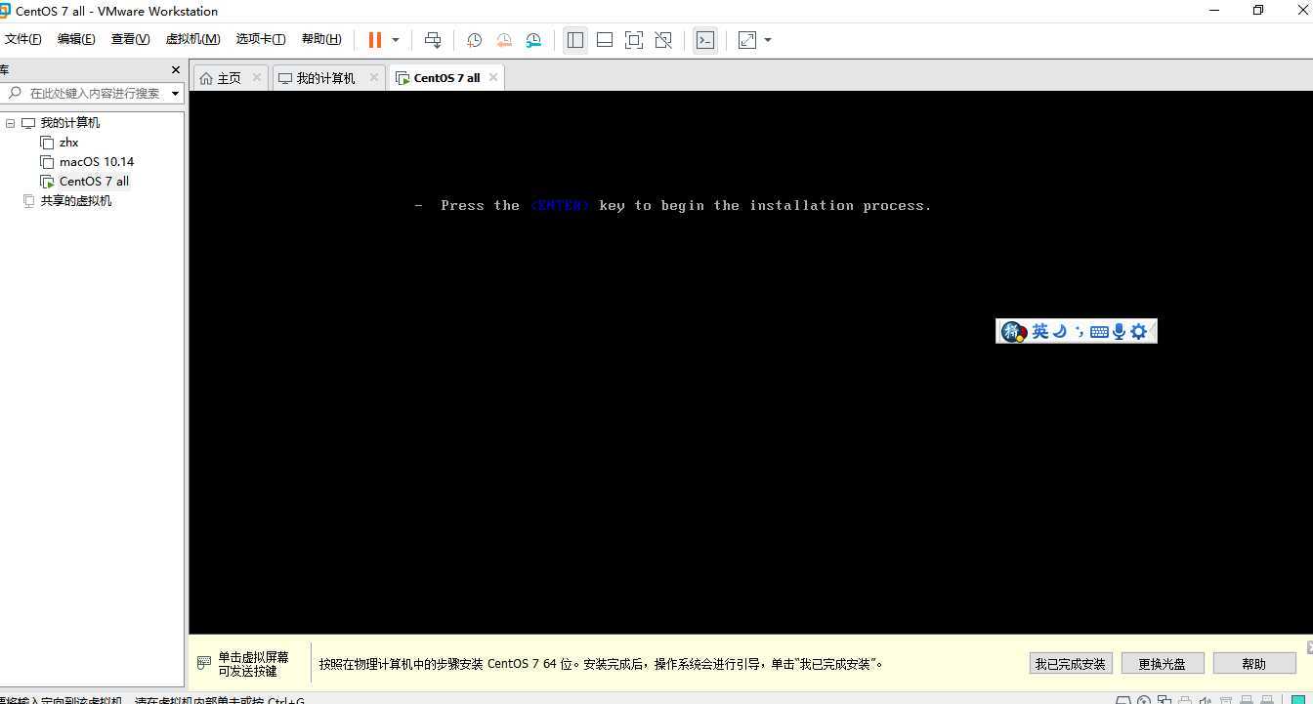Restore down the VMware Workstation window
This screenshot has width=1313, height=704.
[x=1258, y=11]
